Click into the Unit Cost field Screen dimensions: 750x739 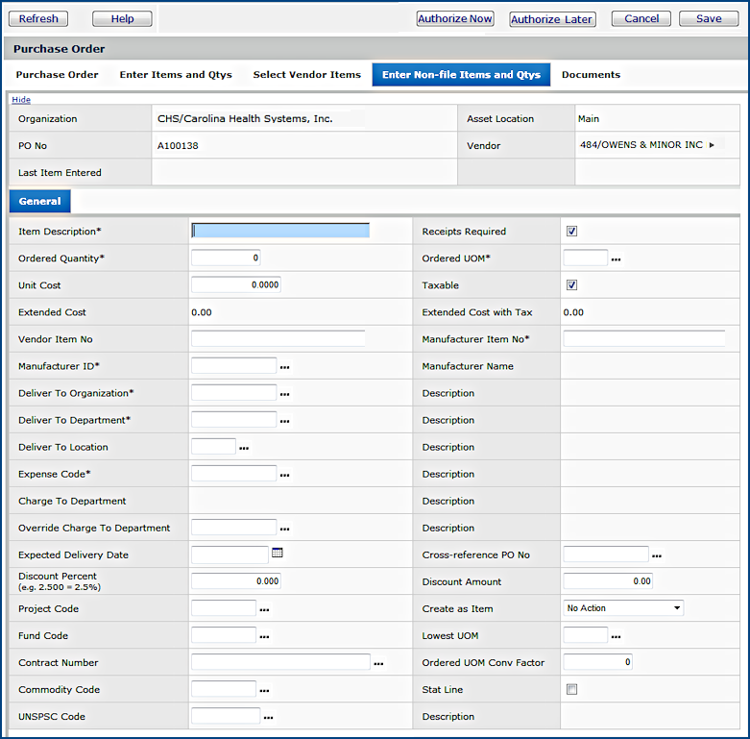(236, 285)
